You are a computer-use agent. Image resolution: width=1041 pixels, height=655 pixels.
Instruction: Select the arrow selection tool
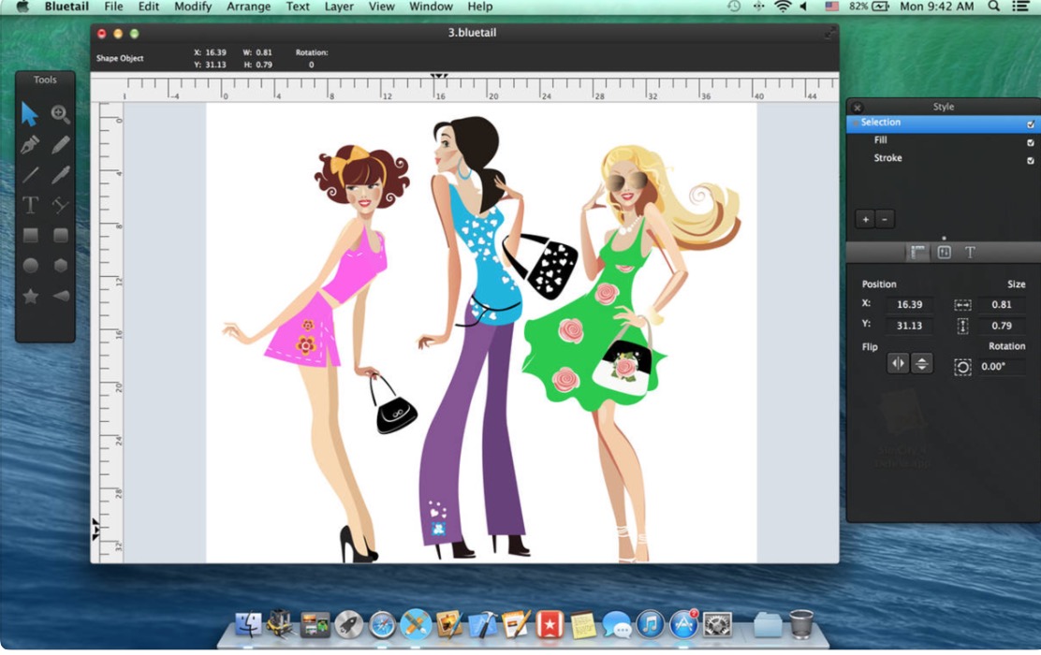30,114
